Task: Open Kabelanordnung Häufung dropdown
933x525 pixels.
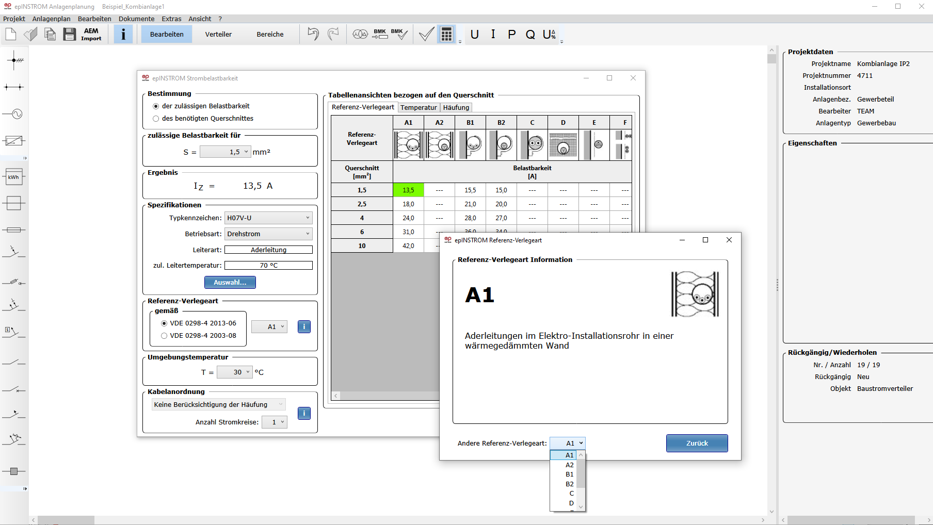Action: coord(219,405)
